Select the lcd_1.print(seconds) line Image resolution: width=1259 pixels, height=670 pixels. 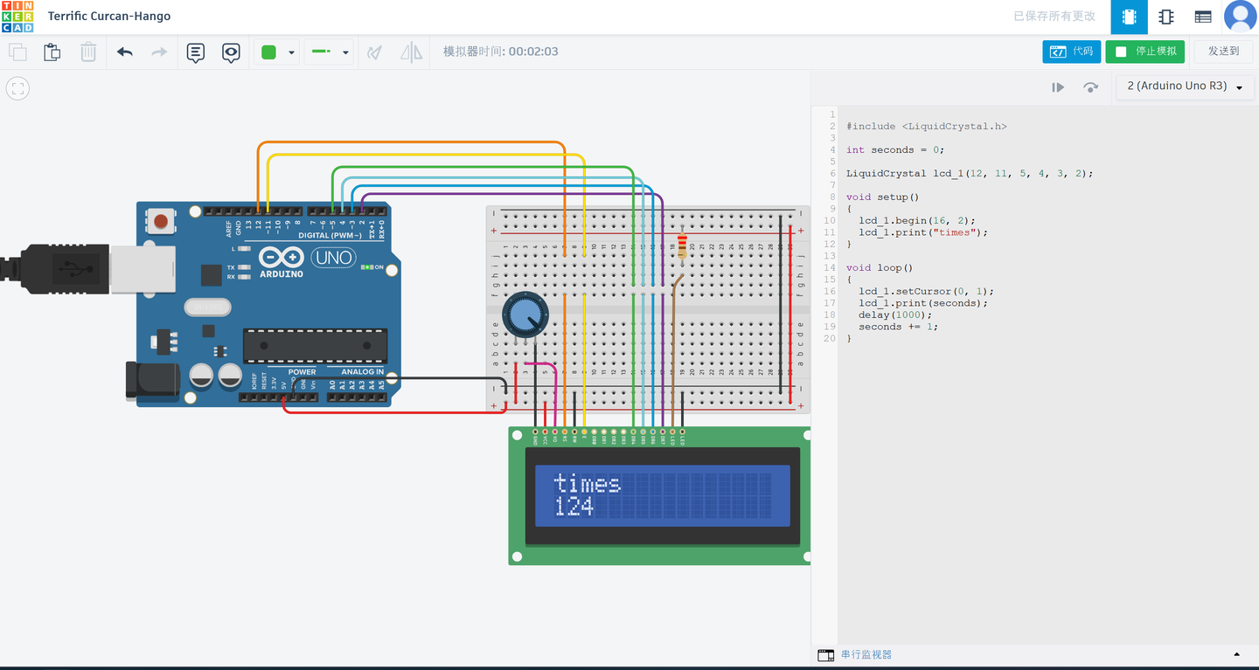[923, 304]
